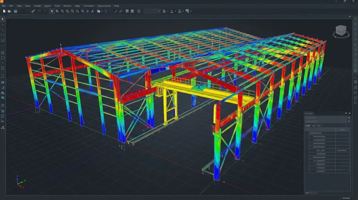Viewport: 358px width, 200px height.
Task: Click the Open folder toolbar icon
Action: (9, 11)
